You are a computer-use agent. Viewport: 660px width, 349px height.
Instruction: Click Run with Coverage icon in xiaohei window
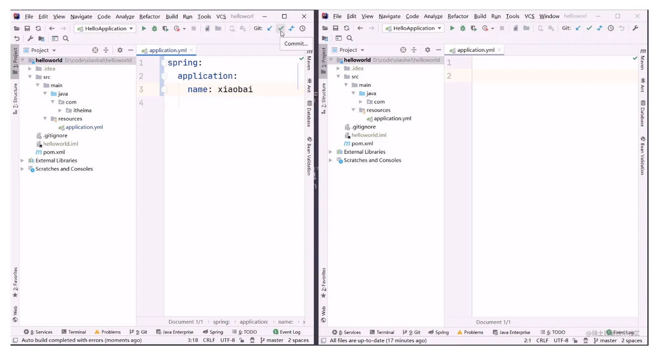(x=474, y=28)
